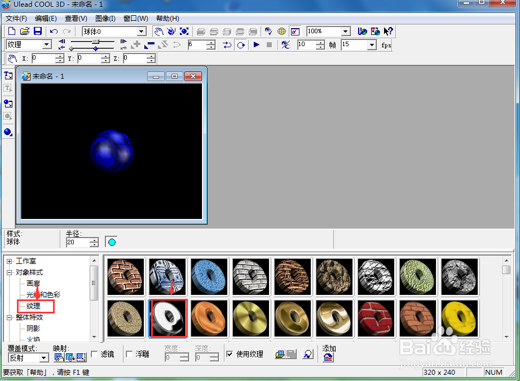Image resolution: width=520 pixels, height=381 pixels.
Task: Click the frame count field showing 10
Action: tap(307, 44)
